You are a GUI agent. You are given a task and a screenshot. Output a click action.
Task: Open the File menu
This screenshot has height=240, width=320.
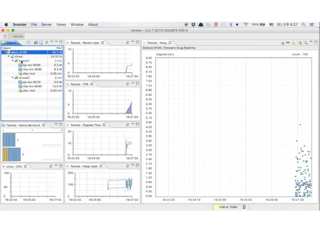click(x=34, y=24)
